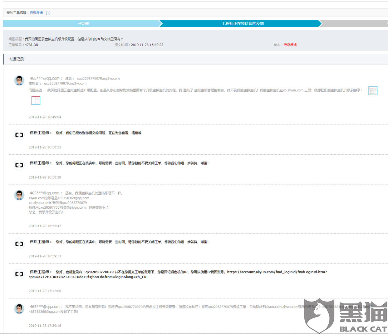Click domain text qxu2058770079.my3w.com after 域名
Image resolution: width=388 pixels, height=334 pixels.
coord(98,79)
